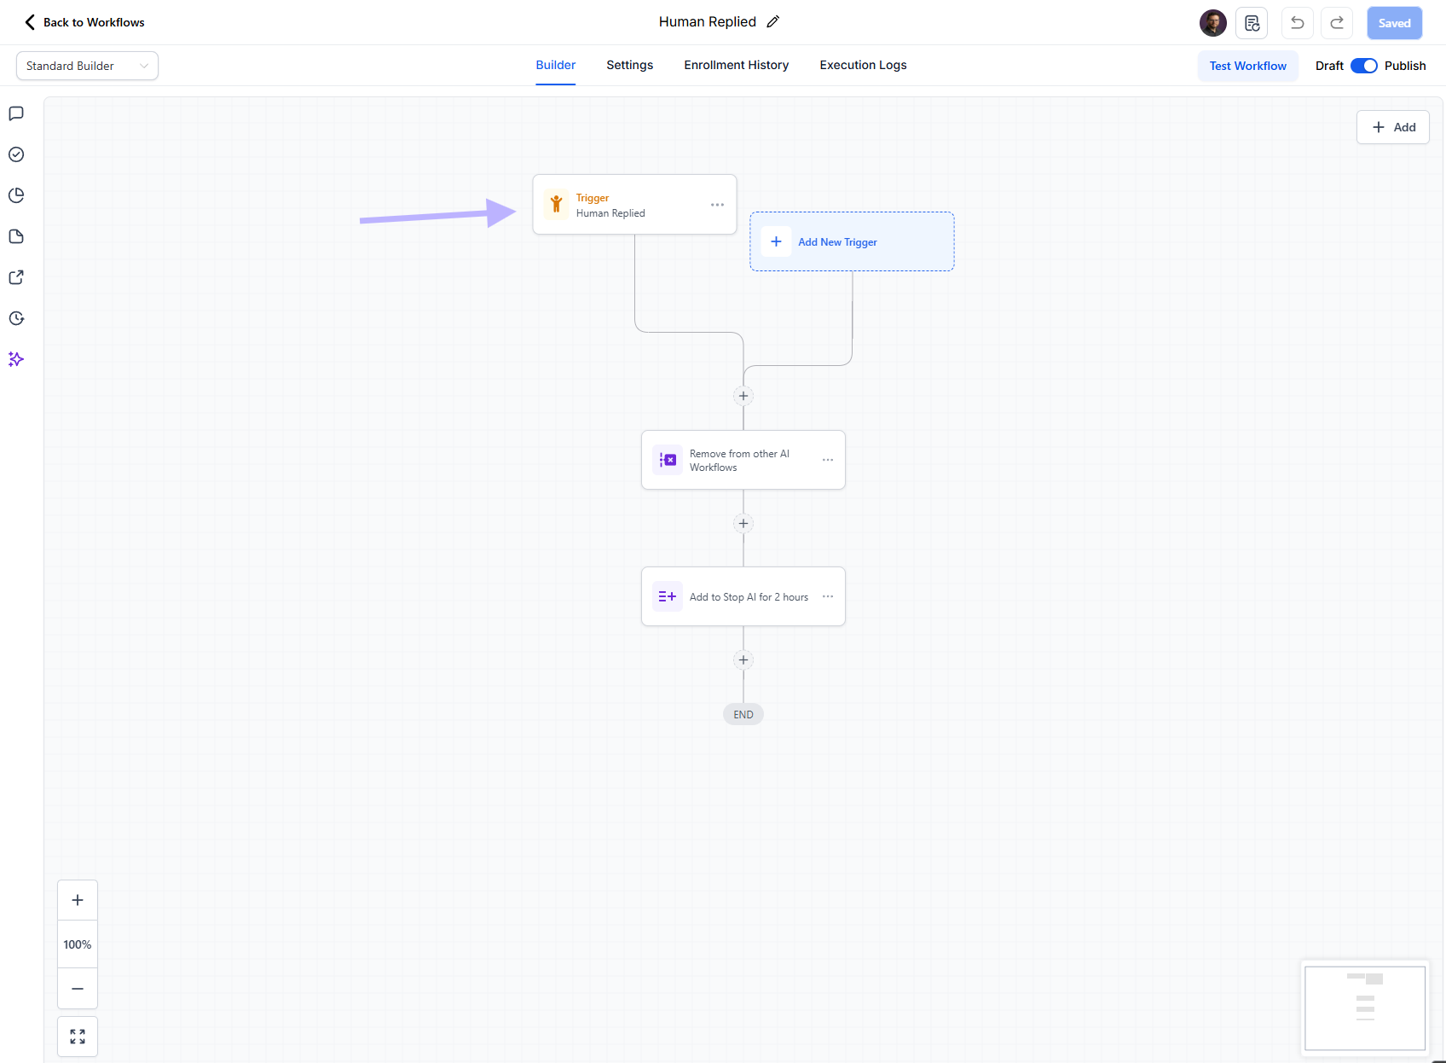
Task: Click the undo arrow icon
Action: pyautogui.click(x=1297, y=22)
